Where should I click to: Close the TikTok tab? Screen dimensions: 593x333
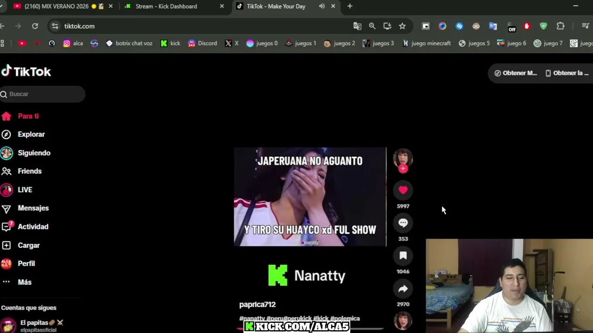333,6
